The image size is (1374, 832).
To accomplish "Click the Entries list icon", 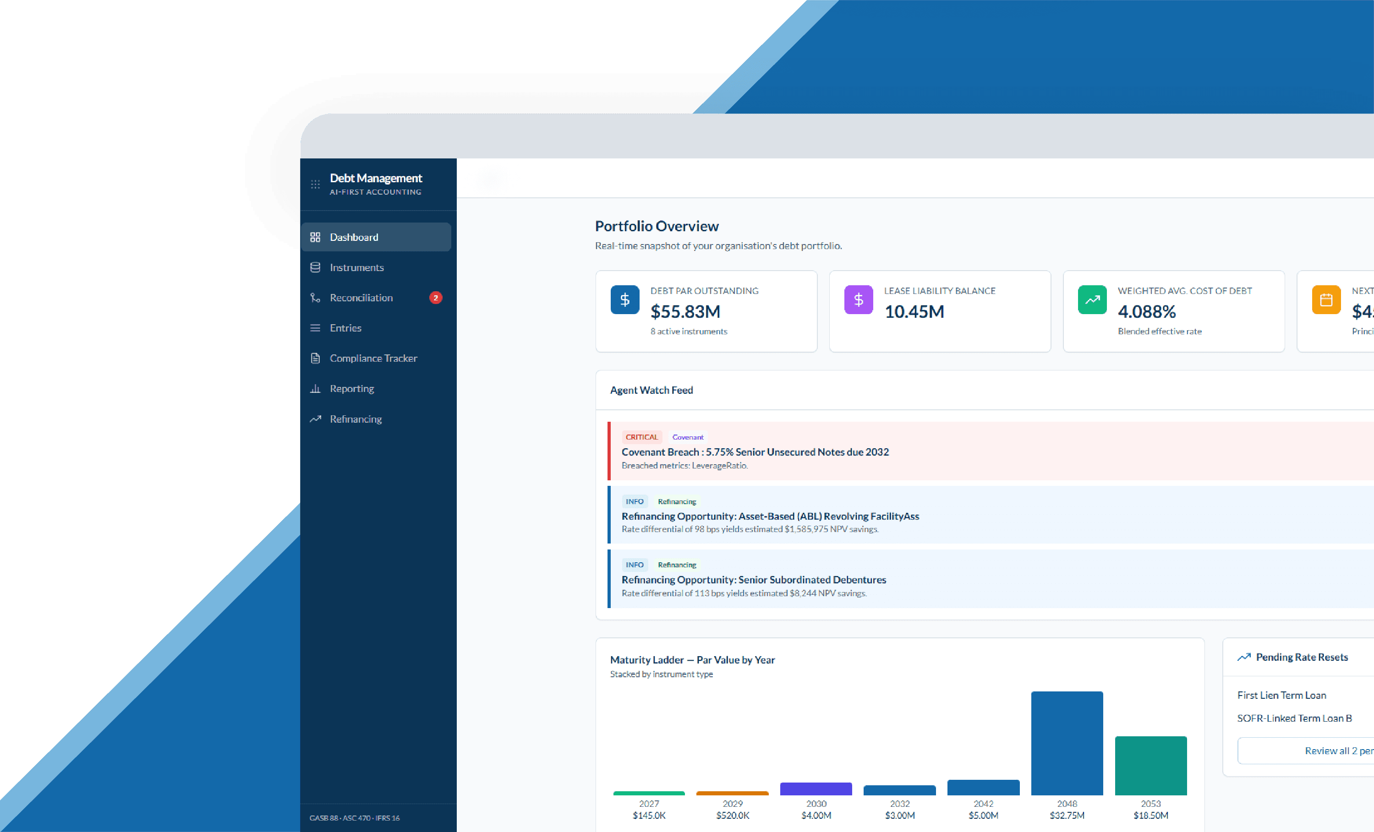I will (315, 328).
